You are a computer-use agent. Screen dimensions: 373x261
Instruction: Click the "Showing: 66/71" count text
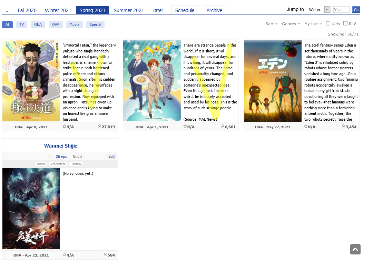(x=343, y=34)
